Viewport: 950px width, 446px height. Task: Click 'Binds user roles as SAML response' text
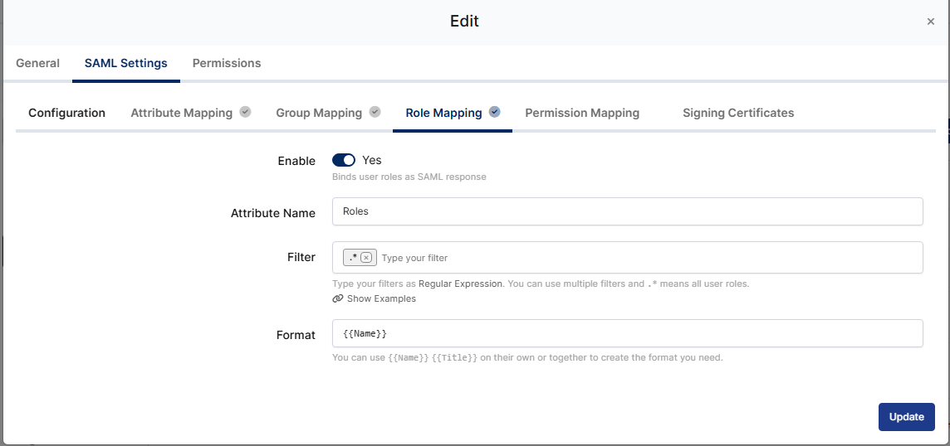[409, 177]
